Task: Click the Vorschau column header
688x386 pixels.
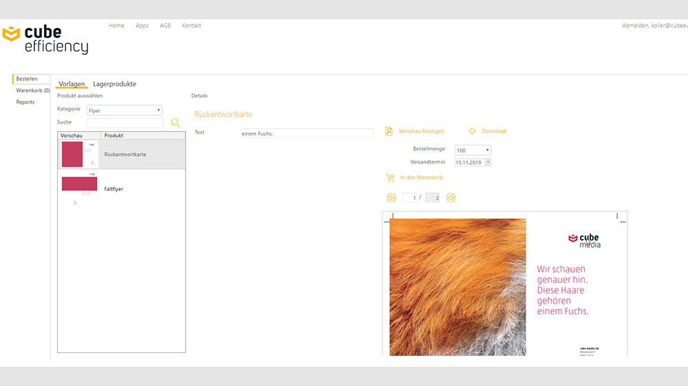Action: (x=79, y=135)
